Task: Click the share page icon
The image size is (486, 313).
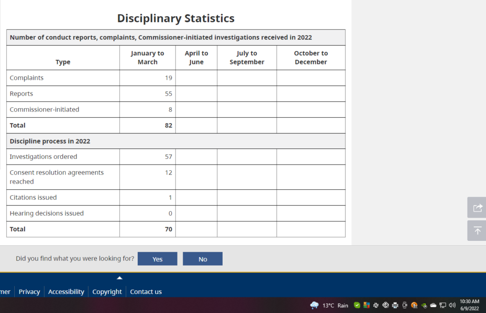Action: (x=477, y=208)
